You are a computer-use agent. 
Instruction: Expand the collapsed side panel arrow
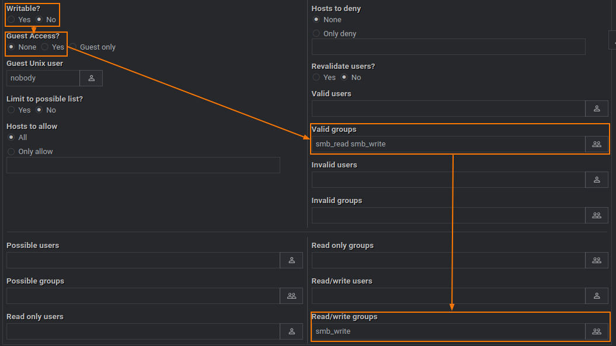(x=612, y=40)
